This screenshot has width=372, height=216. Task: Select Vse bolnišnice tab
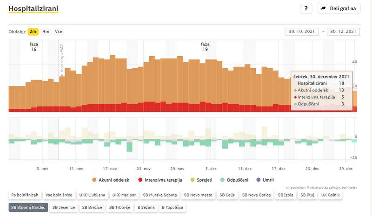tap(59, 196)
